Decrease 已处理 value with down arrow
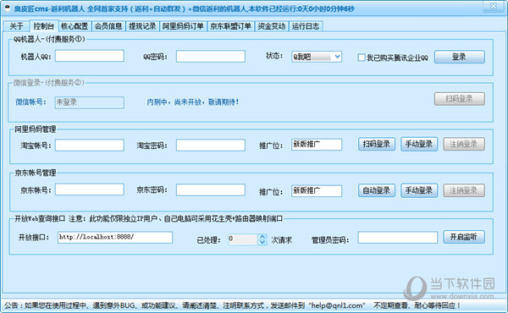The height and width of the screenshot is (313, 508). [262, 242]
